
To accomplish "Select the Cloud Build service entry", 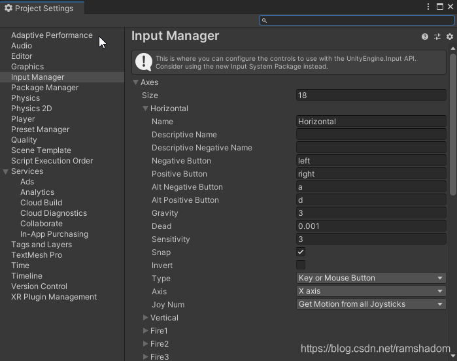I will 41,203.
